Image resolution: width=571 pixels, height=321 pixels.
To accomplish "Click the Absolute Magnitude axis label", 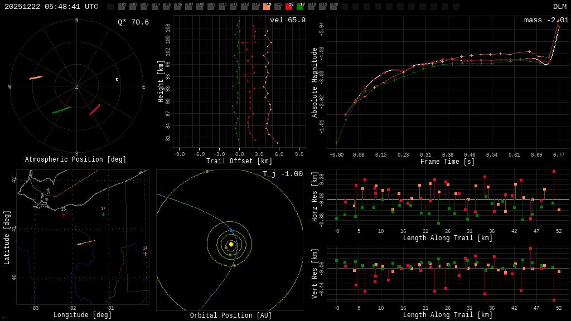I will pos(314,82).
